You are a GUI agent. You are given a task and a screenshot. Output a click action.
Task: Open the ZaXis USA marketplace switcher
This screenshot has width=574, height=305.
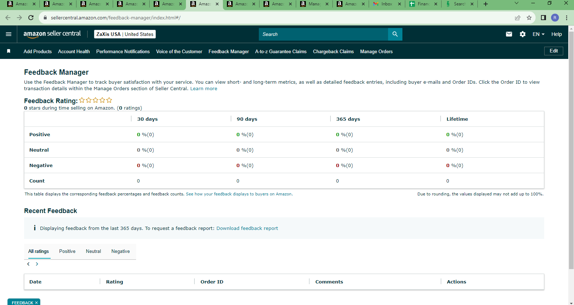(x=125, y=34)
